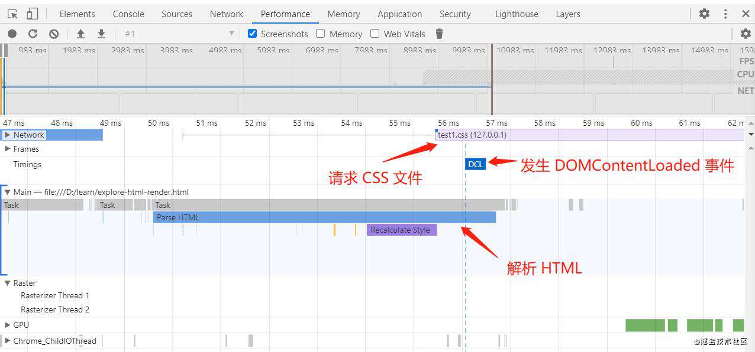This screenshot has height=352, width=755.
Task: Select the Parse HTML bar
Action: click(x=324, y=217)
